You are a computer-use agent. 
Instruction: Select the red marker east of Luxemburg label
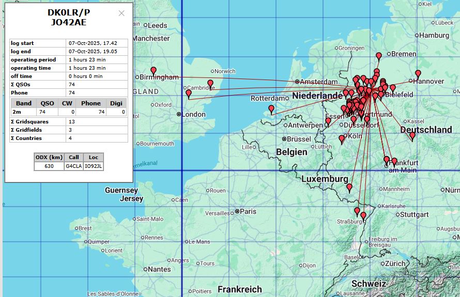click(x=349, y=187)
